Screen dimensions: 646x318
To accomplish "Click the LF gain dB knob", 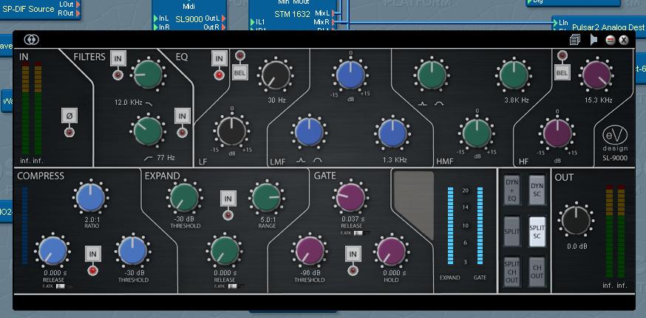I will (x=231, y=131).
